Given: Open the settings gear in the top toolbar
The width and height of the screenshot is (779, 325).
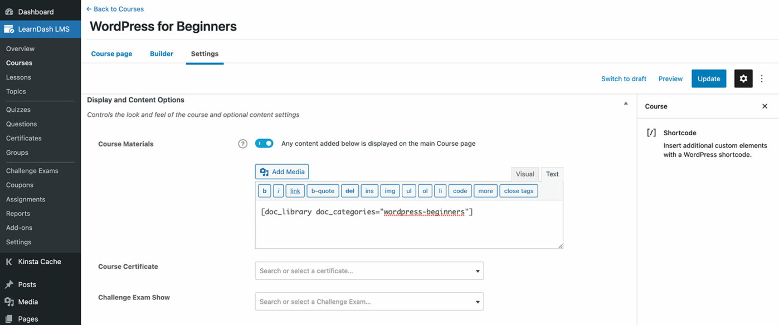Looking at the screenshot, I should [x=743, y=78].
